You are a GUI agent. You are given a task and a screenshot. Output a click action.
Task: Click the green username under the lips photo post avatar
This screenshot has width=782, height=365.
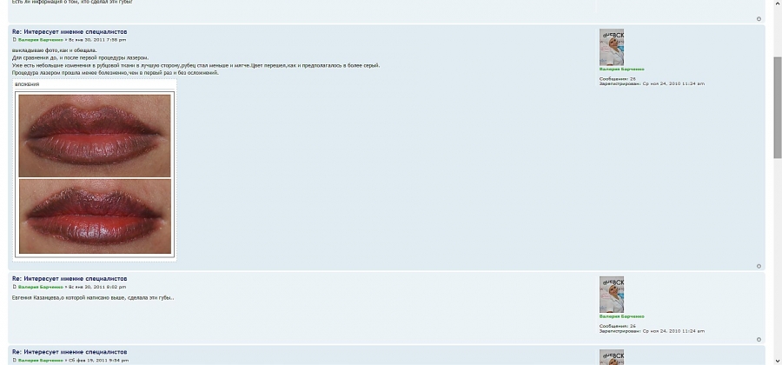coord(622,70)
